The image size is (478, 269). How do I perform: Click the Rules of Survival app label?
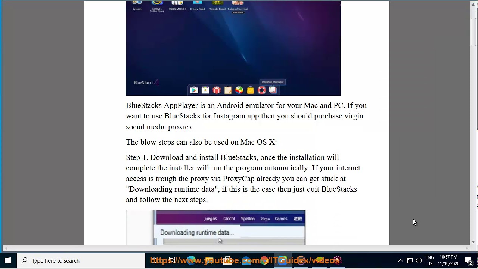pyautogui.click(x=238, y=9)
